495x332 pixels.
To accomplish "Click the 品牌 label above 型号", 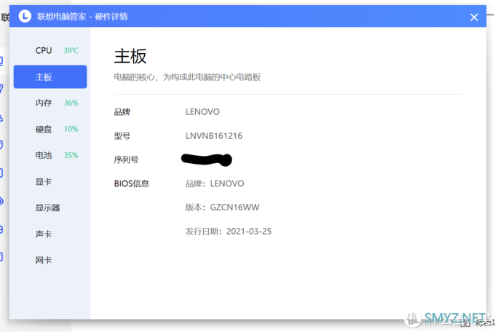I will (122, 112).
